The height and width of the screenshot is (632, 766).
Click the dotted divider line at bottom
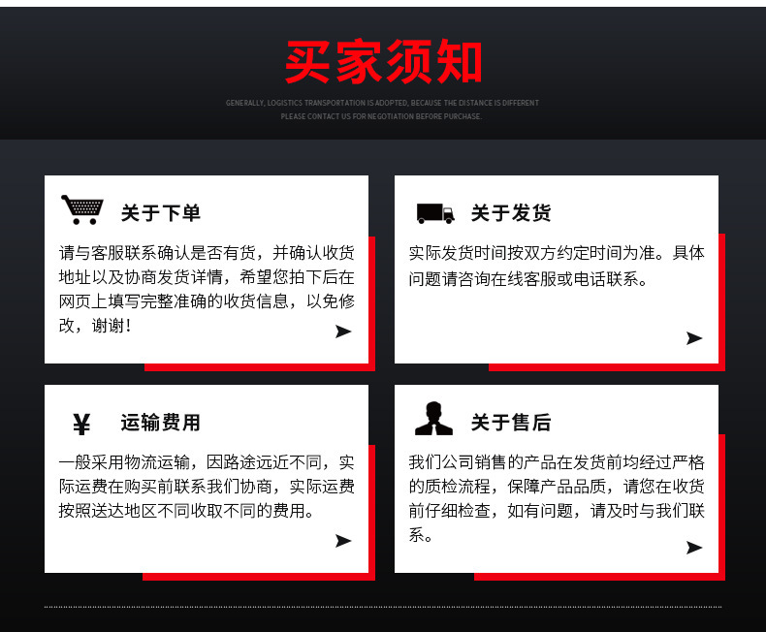click(x=383, y=607)
